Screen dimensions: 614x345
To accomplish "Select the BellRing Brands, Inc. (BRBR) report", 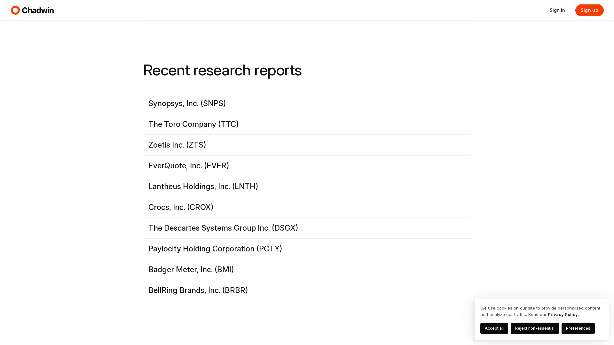I will (198, 290).
